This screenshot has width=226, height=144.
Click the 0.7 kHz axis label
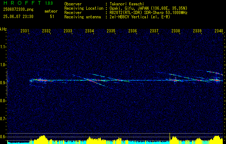click(3, 119)
